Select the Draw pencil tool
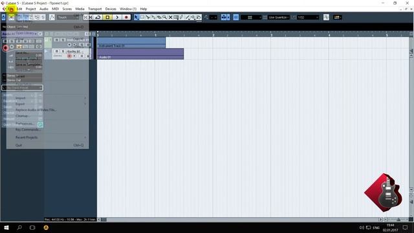Screen dimensions: 414x233 click(x=182, y=17)
